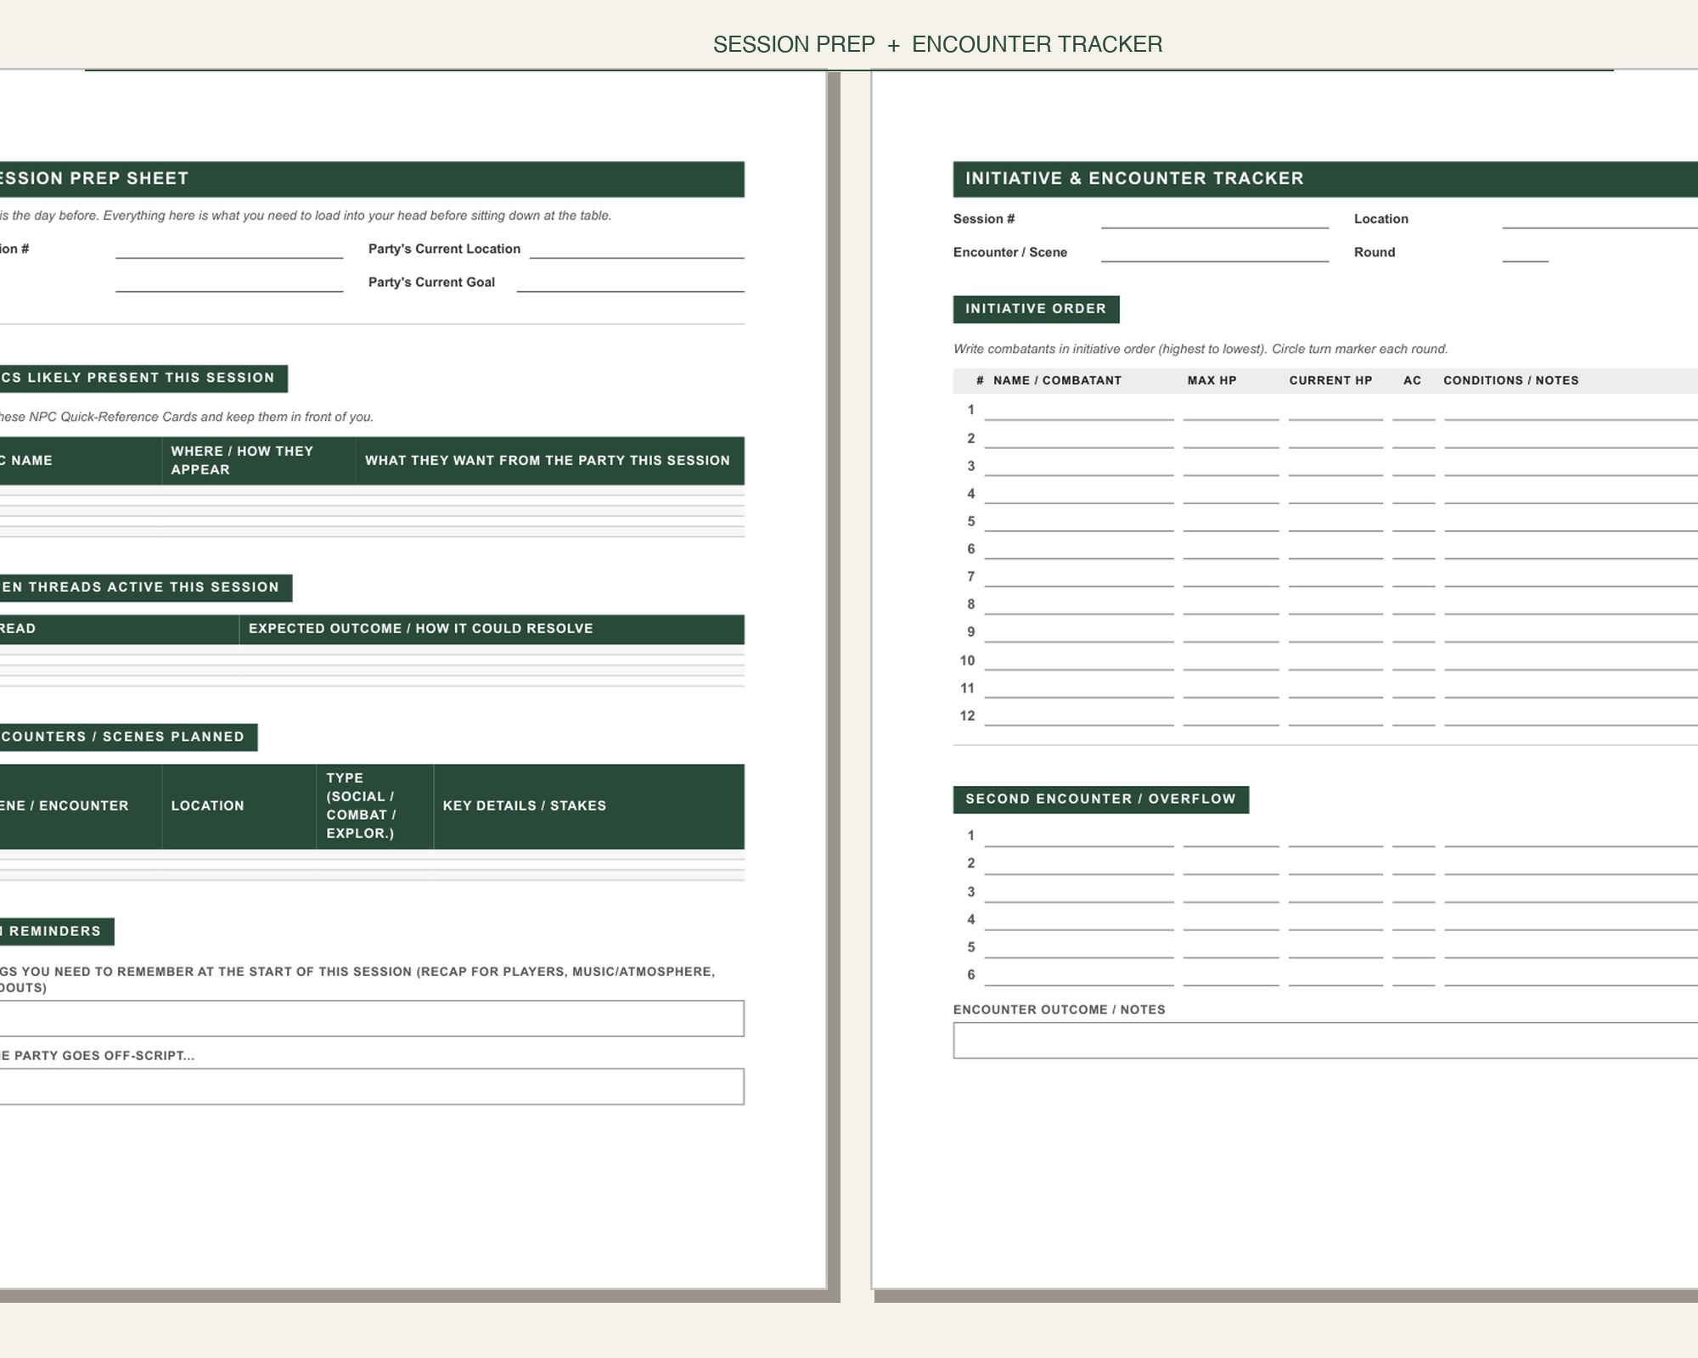
Task: Click the Current HP line of initiative row 8
Action: pos(1335,606)
